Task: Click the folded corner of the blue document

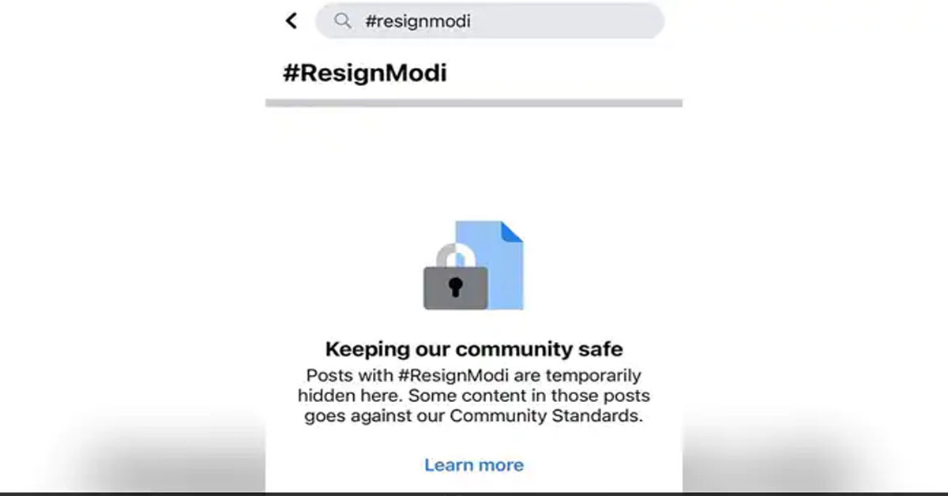Action: point(511,232)
